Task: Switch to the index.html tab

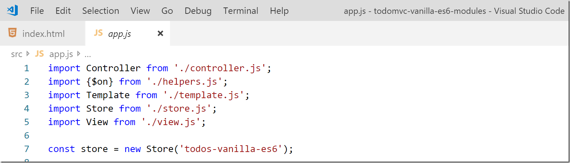Action: (43, 33)
